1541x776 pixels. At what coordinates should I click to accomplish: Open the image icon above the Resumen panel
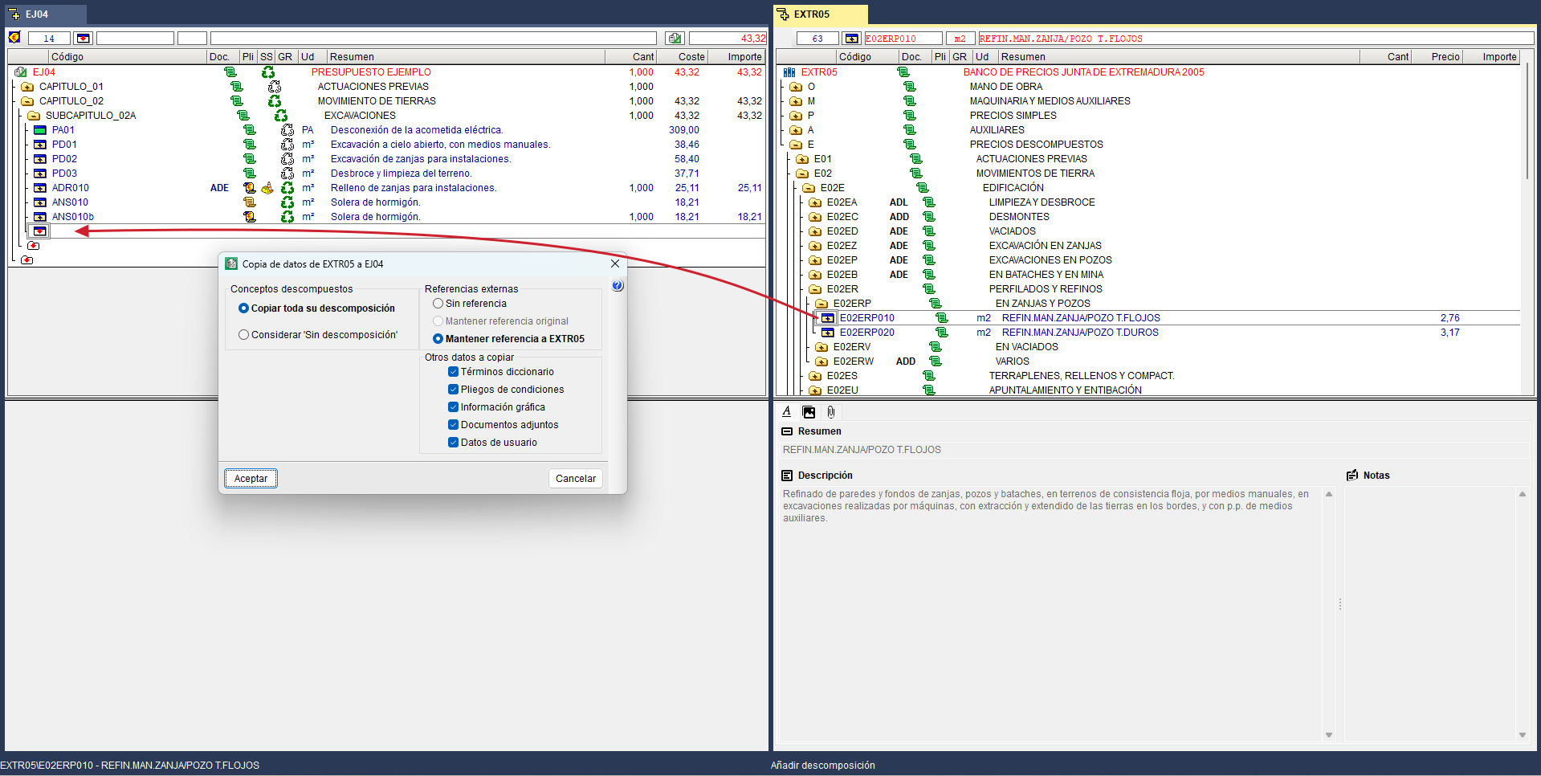point(809,412)
